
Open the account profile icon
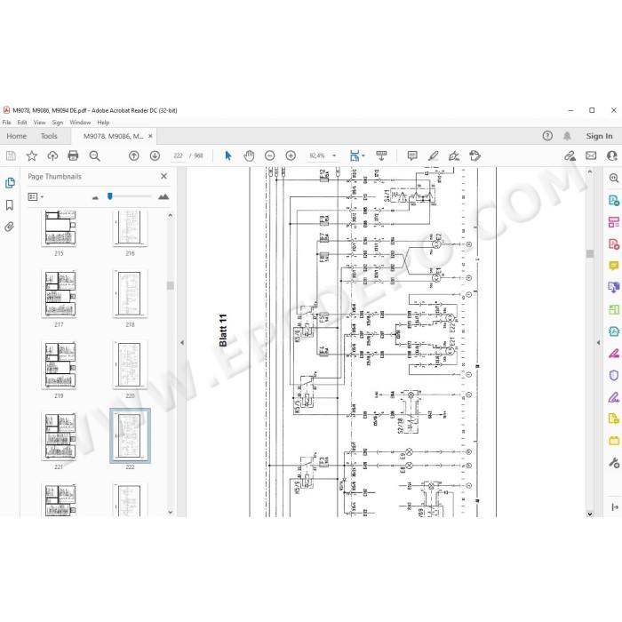pos(612,155)
